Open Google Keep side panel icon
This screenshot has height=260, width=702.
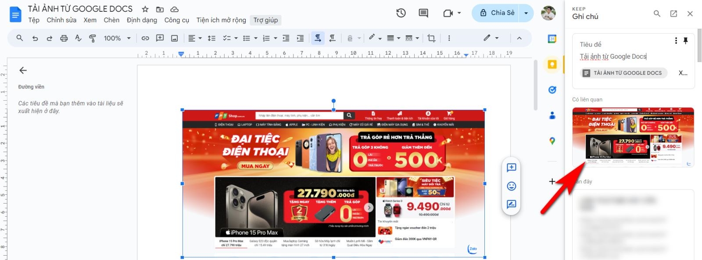(552, 64)
